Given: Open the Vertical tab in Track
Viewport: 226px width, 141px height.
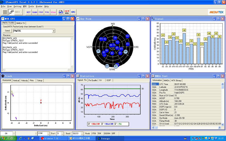Looking at the screenshot, I should point(16,80).
